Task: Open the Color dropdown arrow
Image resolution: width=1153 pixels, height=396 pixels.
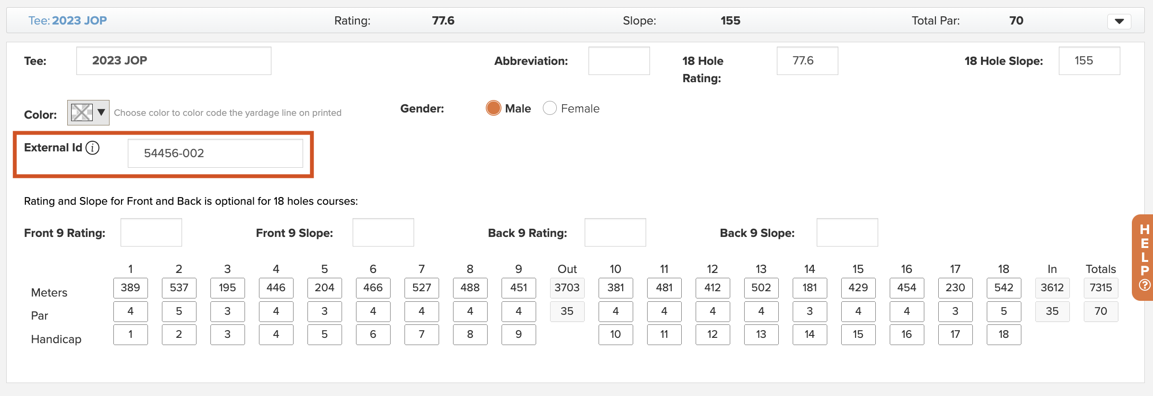Action: [101, 112]
